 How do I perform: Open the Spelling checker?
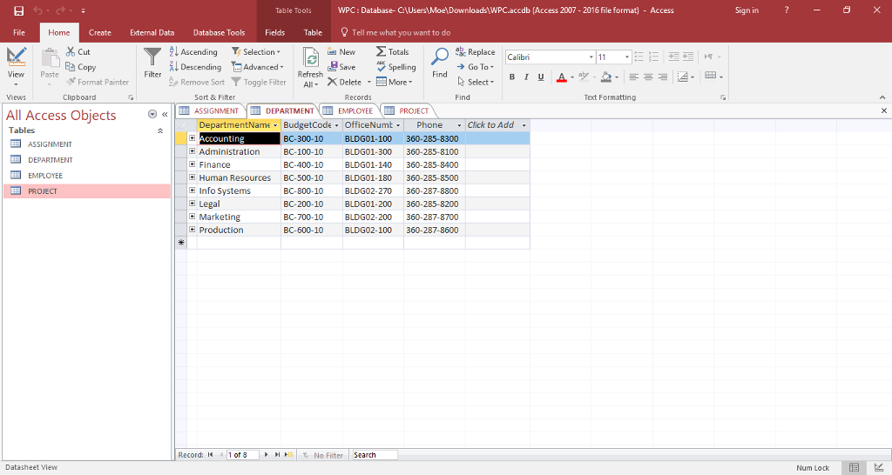395,67
